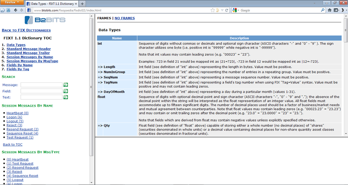Click the first toolbar icon left of back arrow
The image size is (348, 185).
pos(3,10)
